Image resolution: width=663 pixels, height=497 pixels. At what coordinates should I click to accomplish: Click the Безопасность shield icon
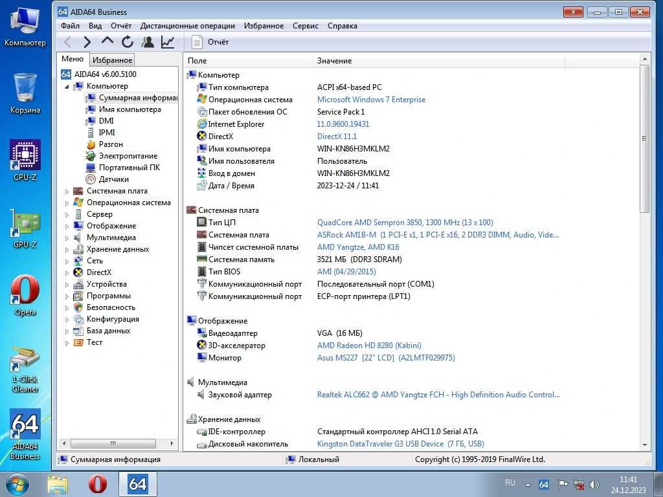pyautogui.click(x=78, y=307)
